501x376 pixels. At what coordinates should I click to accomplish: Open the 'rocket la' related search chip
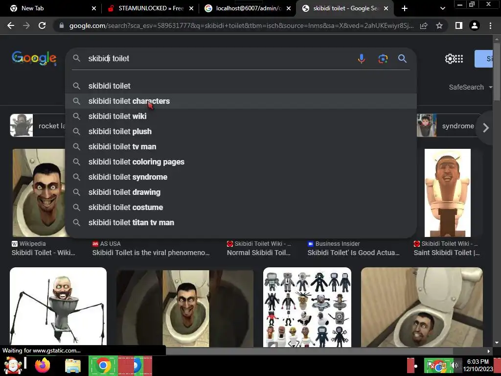[38, 126]
